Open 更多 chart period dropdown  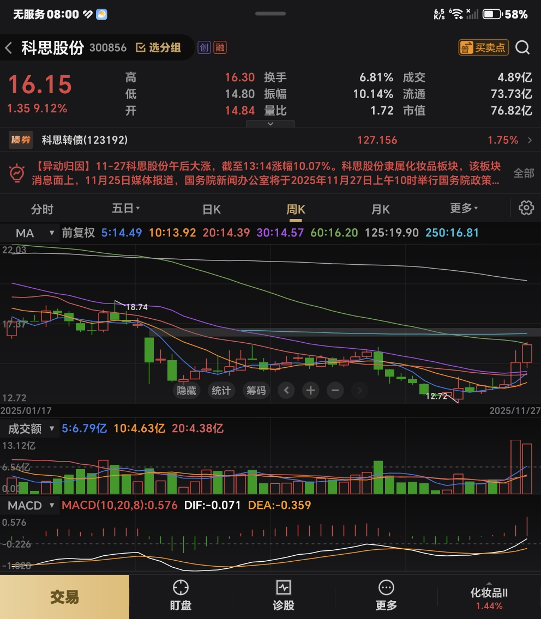tap(464, 208)
